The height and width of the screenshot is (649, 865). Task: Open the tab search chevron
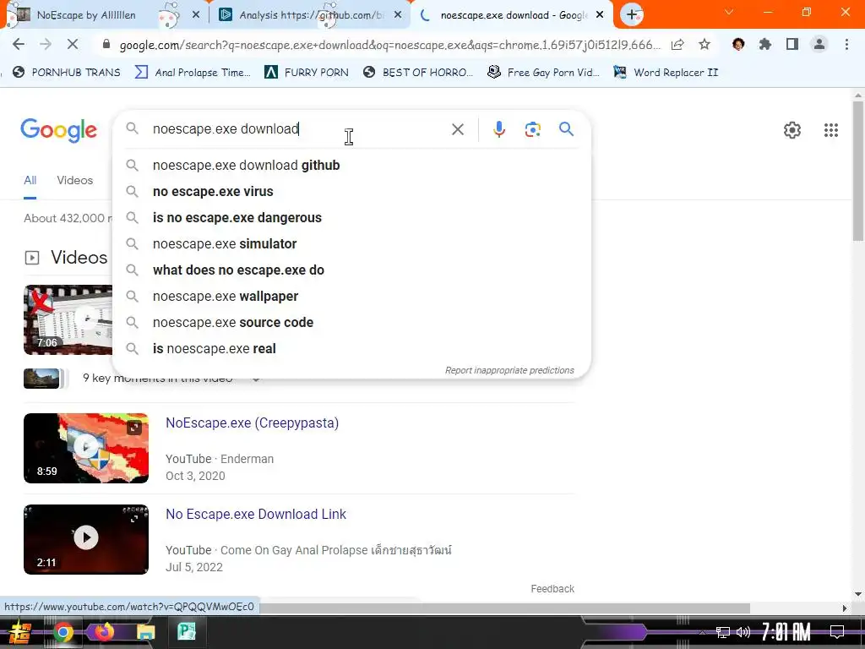[x=729, y=12]
